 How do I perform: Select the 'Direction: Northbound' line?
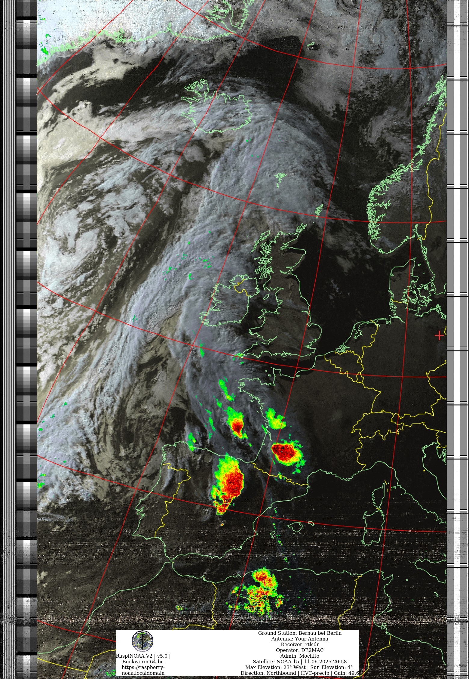[300, 673]
